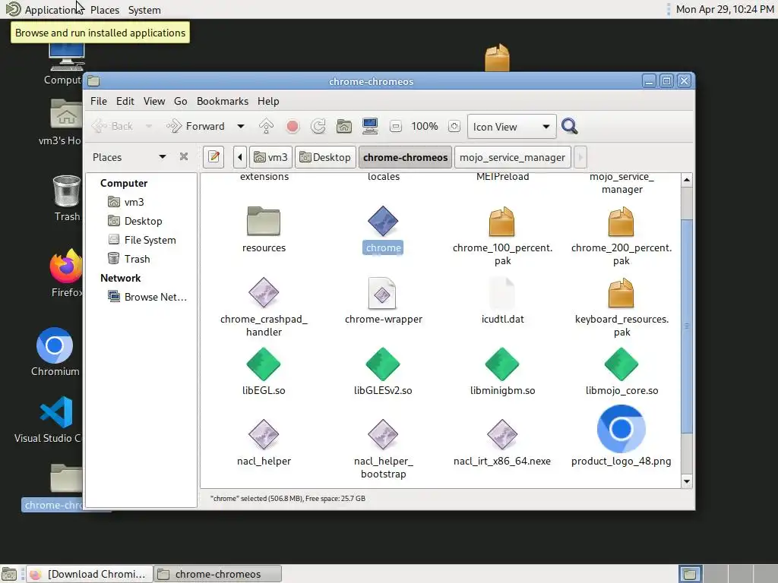This screenshot has width=778, height=583.
Task: Select chrome_crashpad_handler file icon
Action: tap(264, 292)
